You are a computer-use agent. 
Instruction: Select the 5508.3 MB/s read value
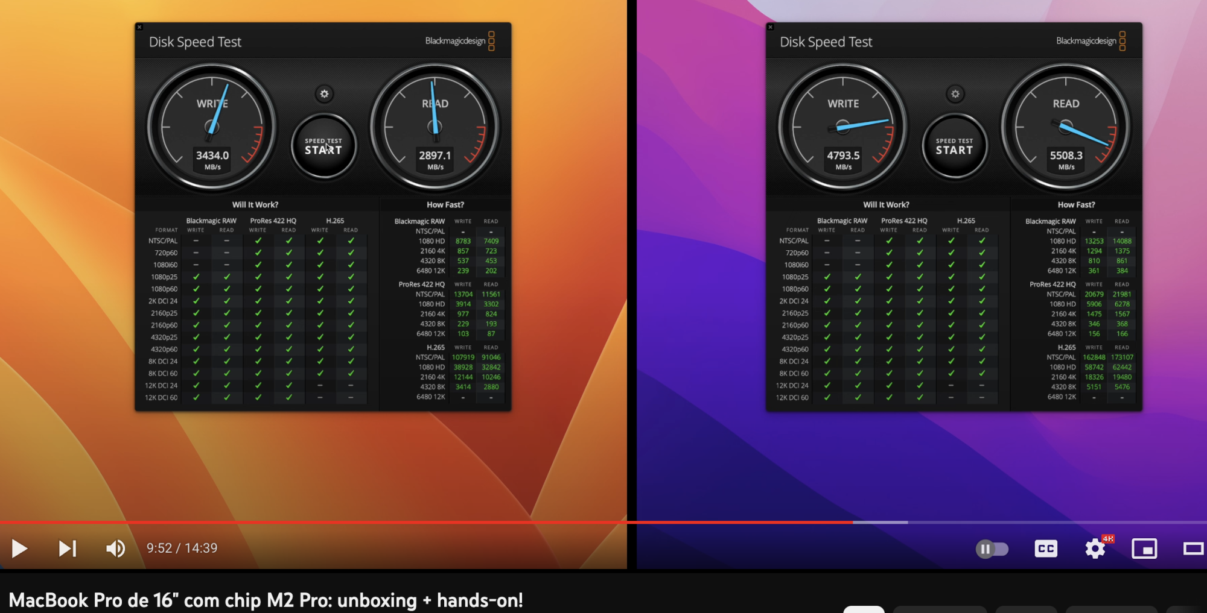pos(1066,156)
